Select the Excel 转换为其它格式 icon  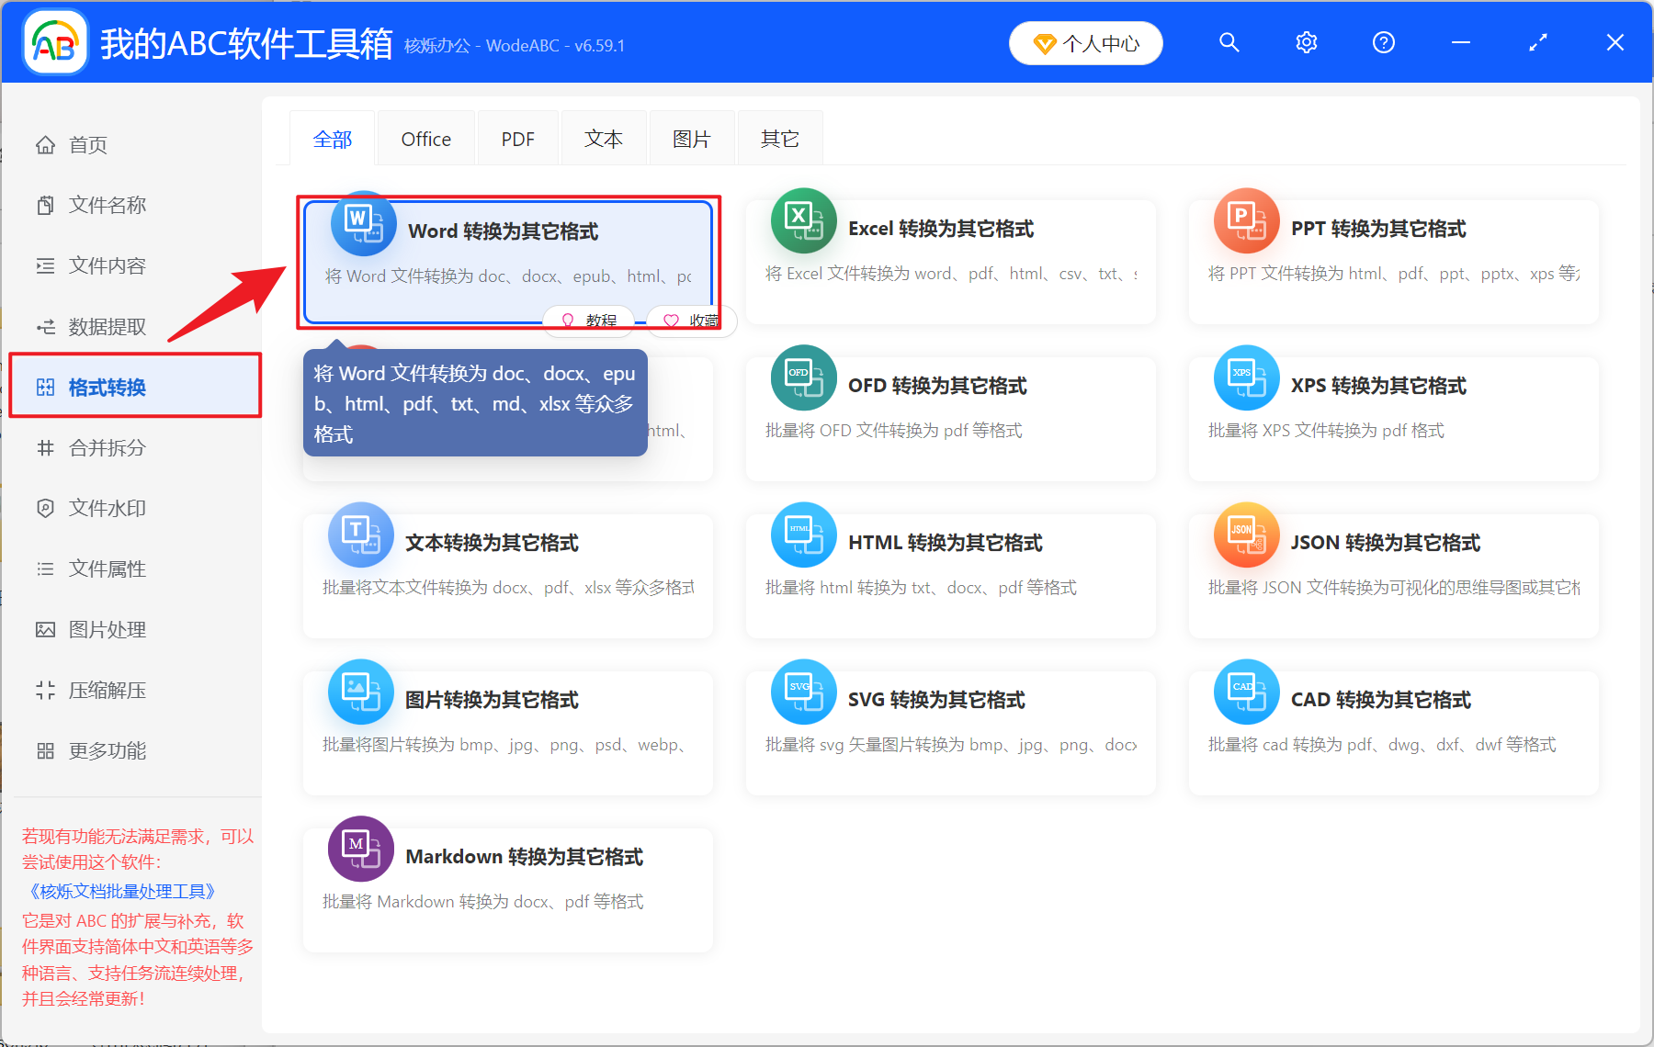tap(804, 220)
